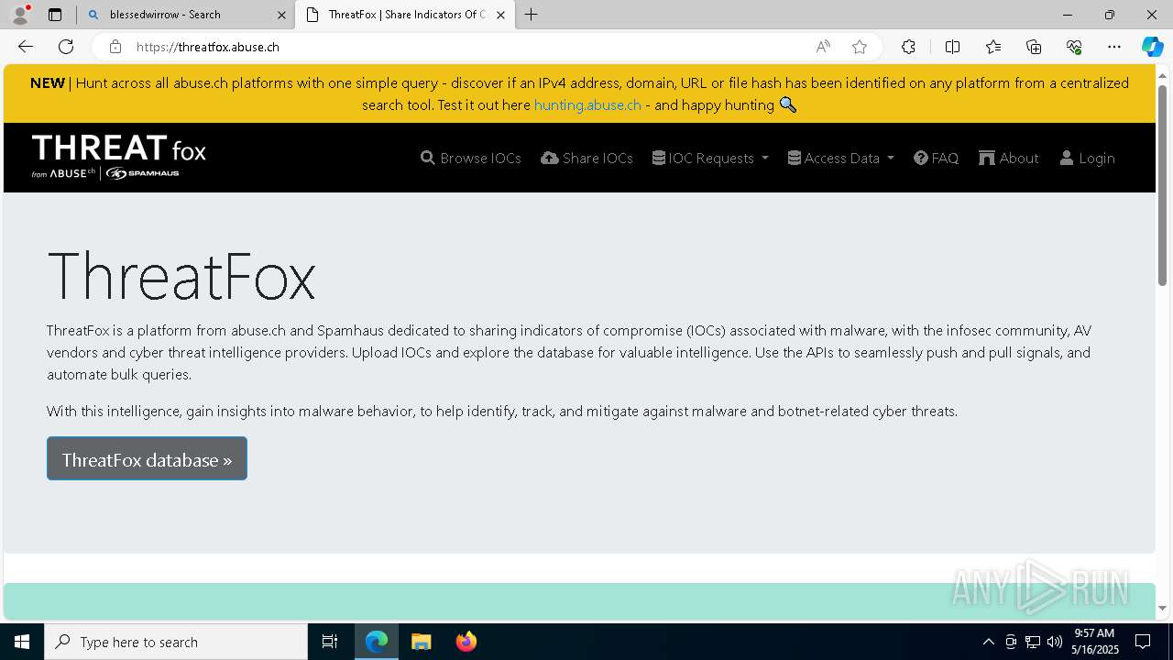
Task: Click the page vertical scrollbar thumb
Action: (x=1162, y=185)
